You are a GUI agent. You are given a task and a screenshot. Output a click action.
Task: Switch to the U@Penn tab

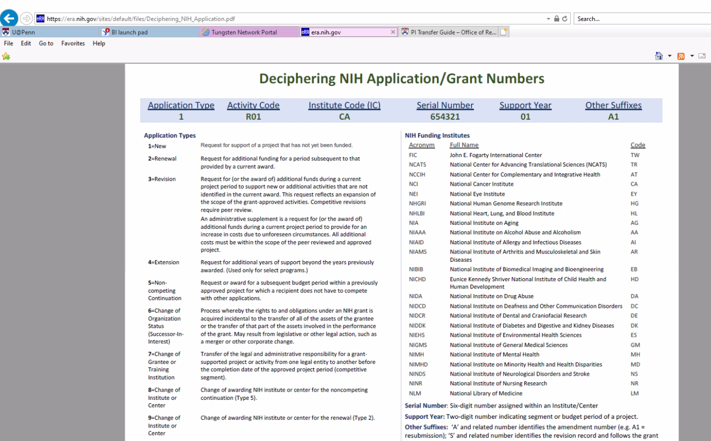click(x=50, y=32)
